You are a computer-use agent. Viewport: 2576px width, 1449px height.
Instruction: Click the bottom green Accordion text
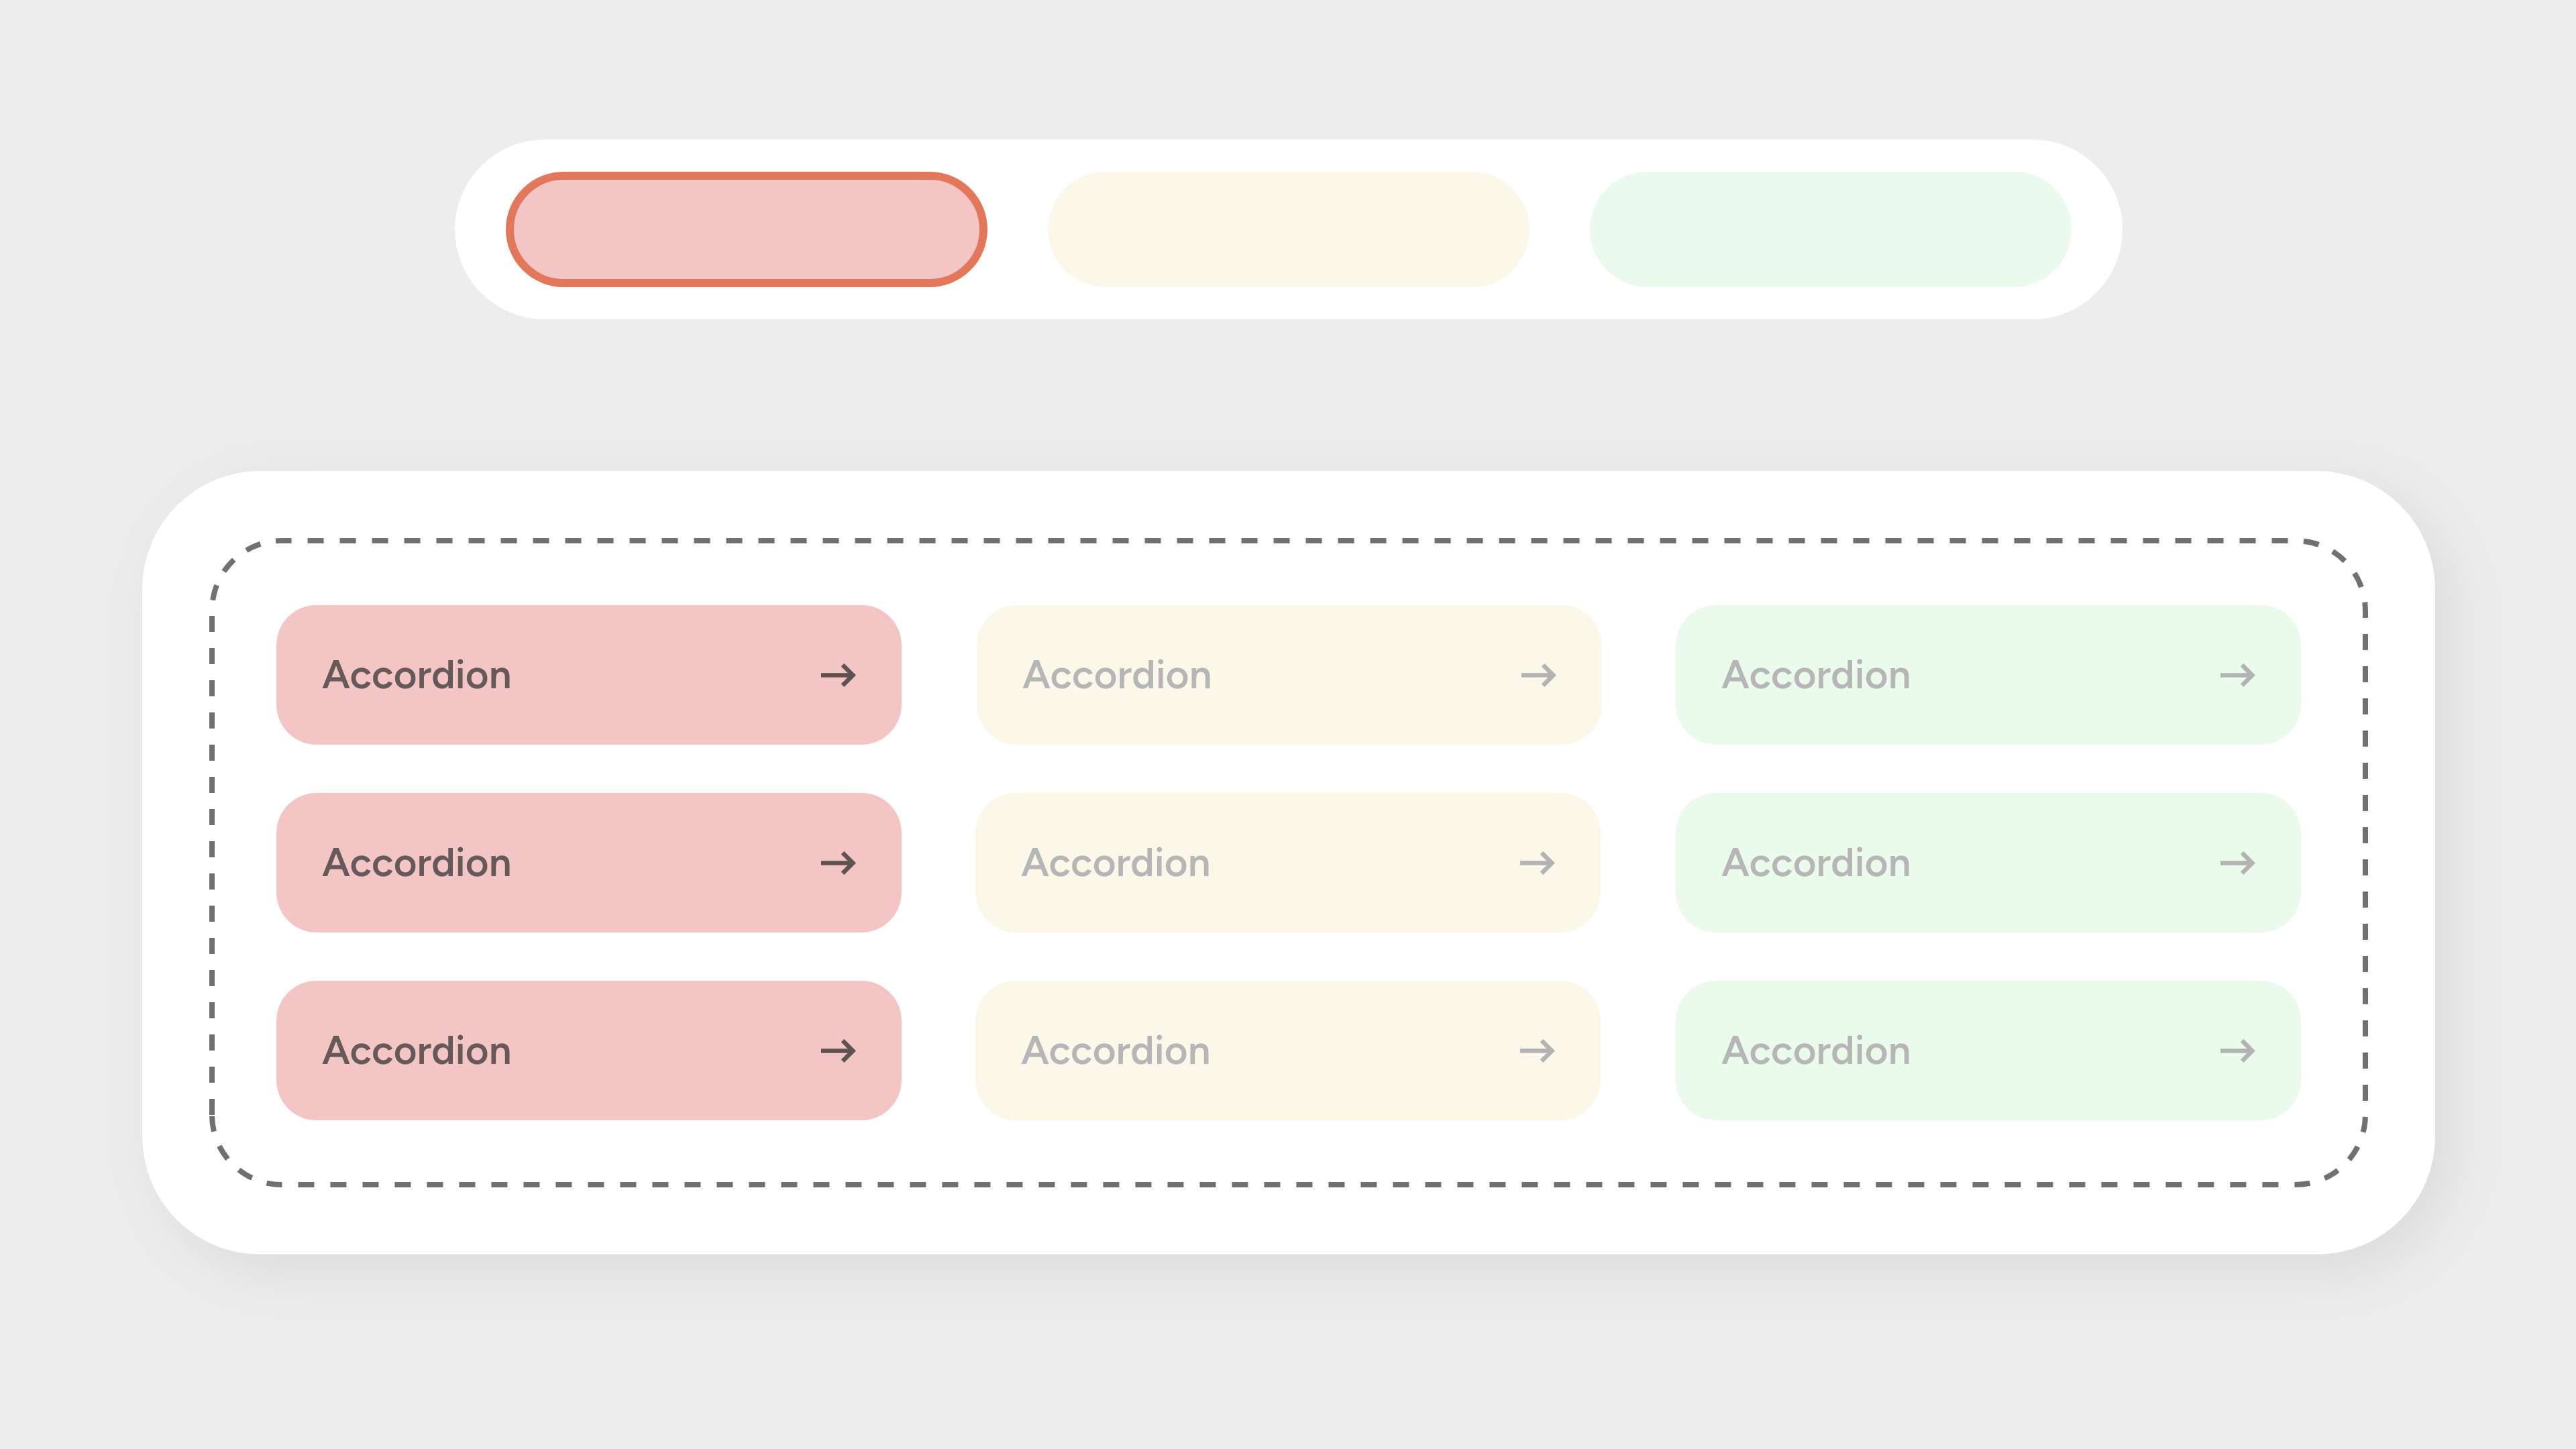(x=1816, y=1051)
